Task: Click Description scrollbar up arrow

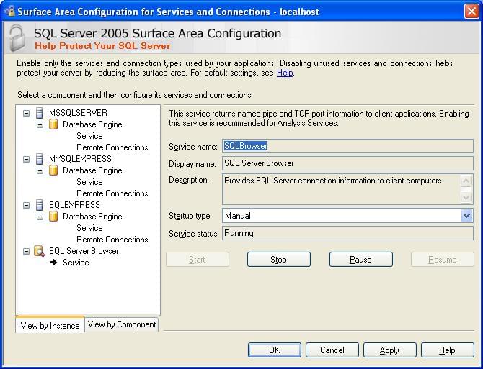Action: point(466,181)
